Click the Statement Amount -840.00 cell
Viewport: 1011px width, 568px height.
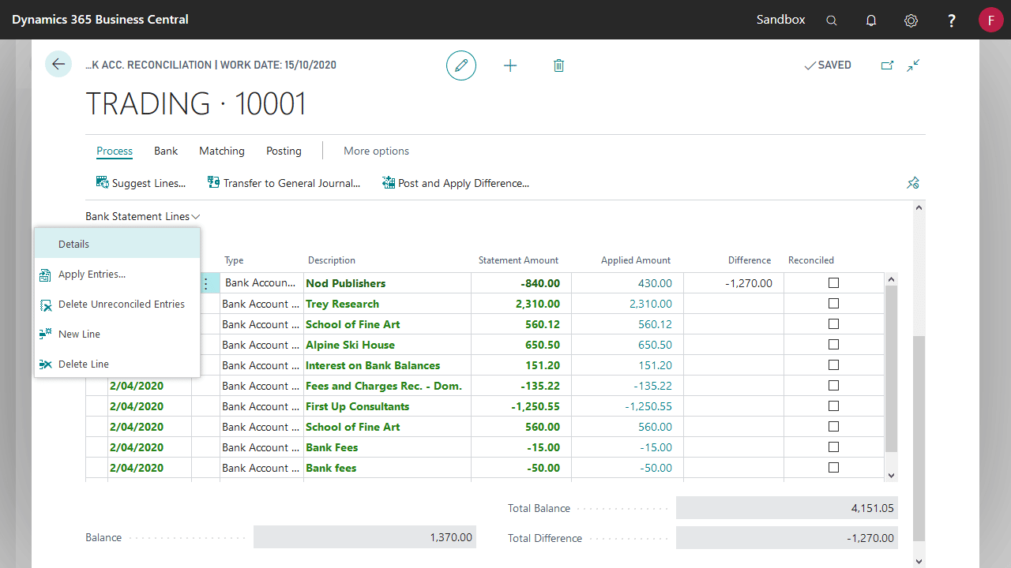pyautogui.click(x=521, y=283)
